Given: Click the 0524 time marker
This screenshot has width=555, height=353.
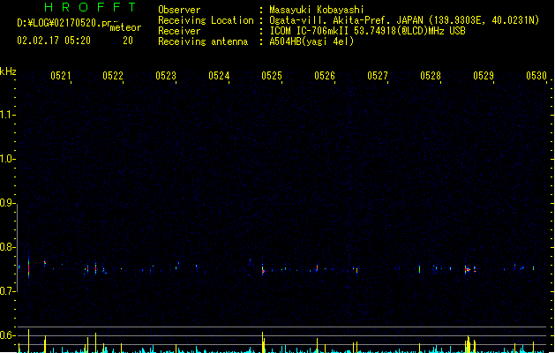Looking at the screenshot, I should pyautogui.click(x=219, y=76).
